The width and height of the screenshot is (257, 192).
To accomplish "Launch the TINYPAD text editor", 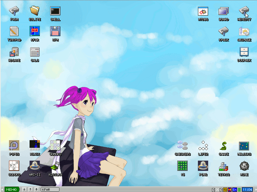I will pyautogui.click(x=14, y=32).
